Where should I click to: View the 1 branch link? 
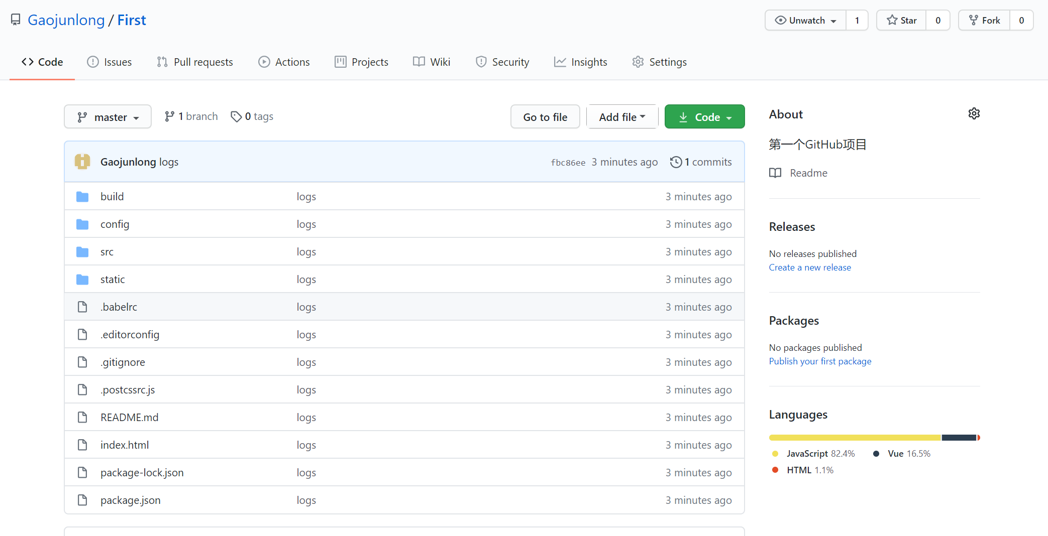191,116
